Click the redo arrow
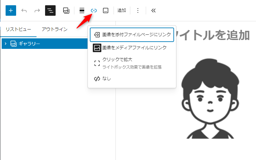Screen dimensions: 256x160 [37, 10]
